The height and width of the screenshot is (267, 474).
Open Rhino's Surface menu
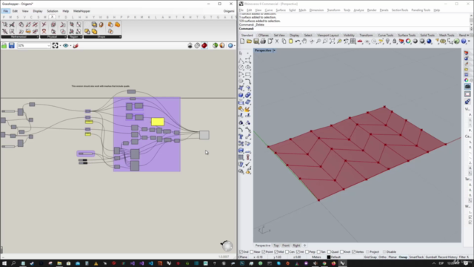point(281,10)
